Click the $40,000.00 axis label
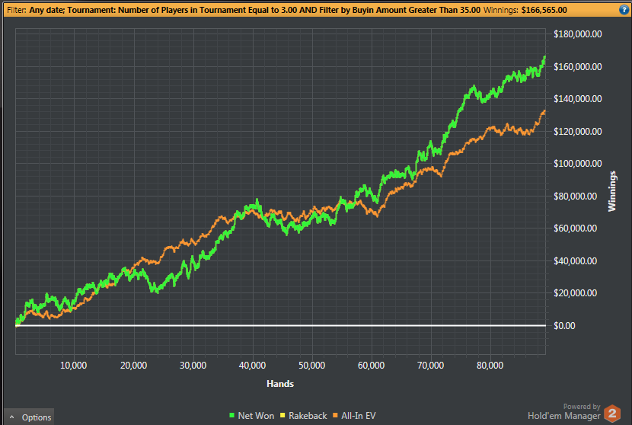 point(575,261)
